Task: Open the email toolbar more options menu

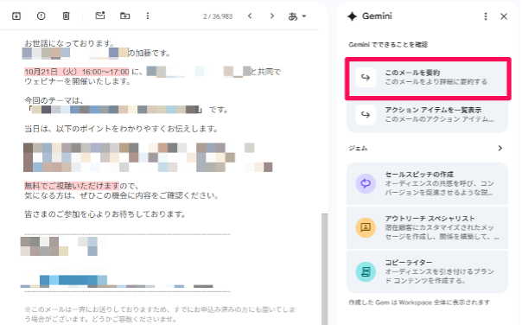Action: tap(148, 16)
